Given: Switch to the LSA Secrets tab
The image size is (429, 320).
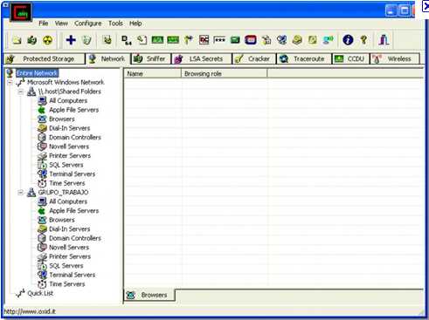Looking at the screenshot, I should (201, 59).
